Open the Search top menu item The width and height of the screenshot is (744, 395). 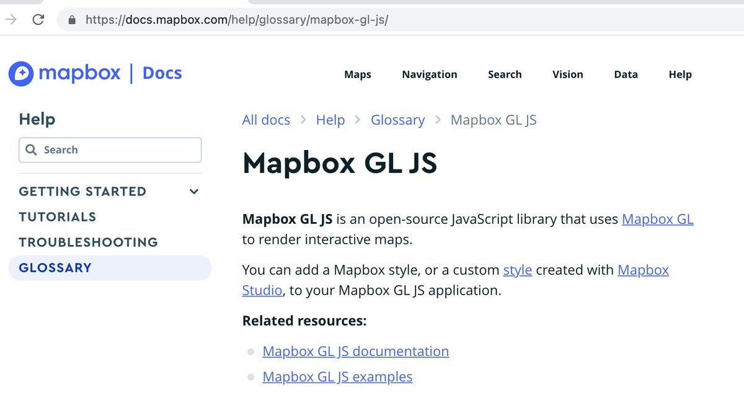[505, 74]
